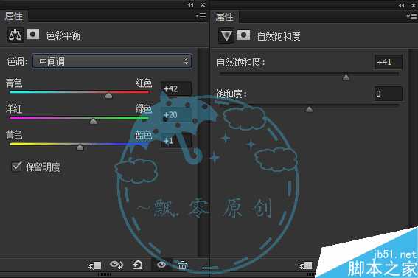Click the 自然饱和度 panel title beside mask icon
Screen dimensions: 418x278
(x=279, y=36)
